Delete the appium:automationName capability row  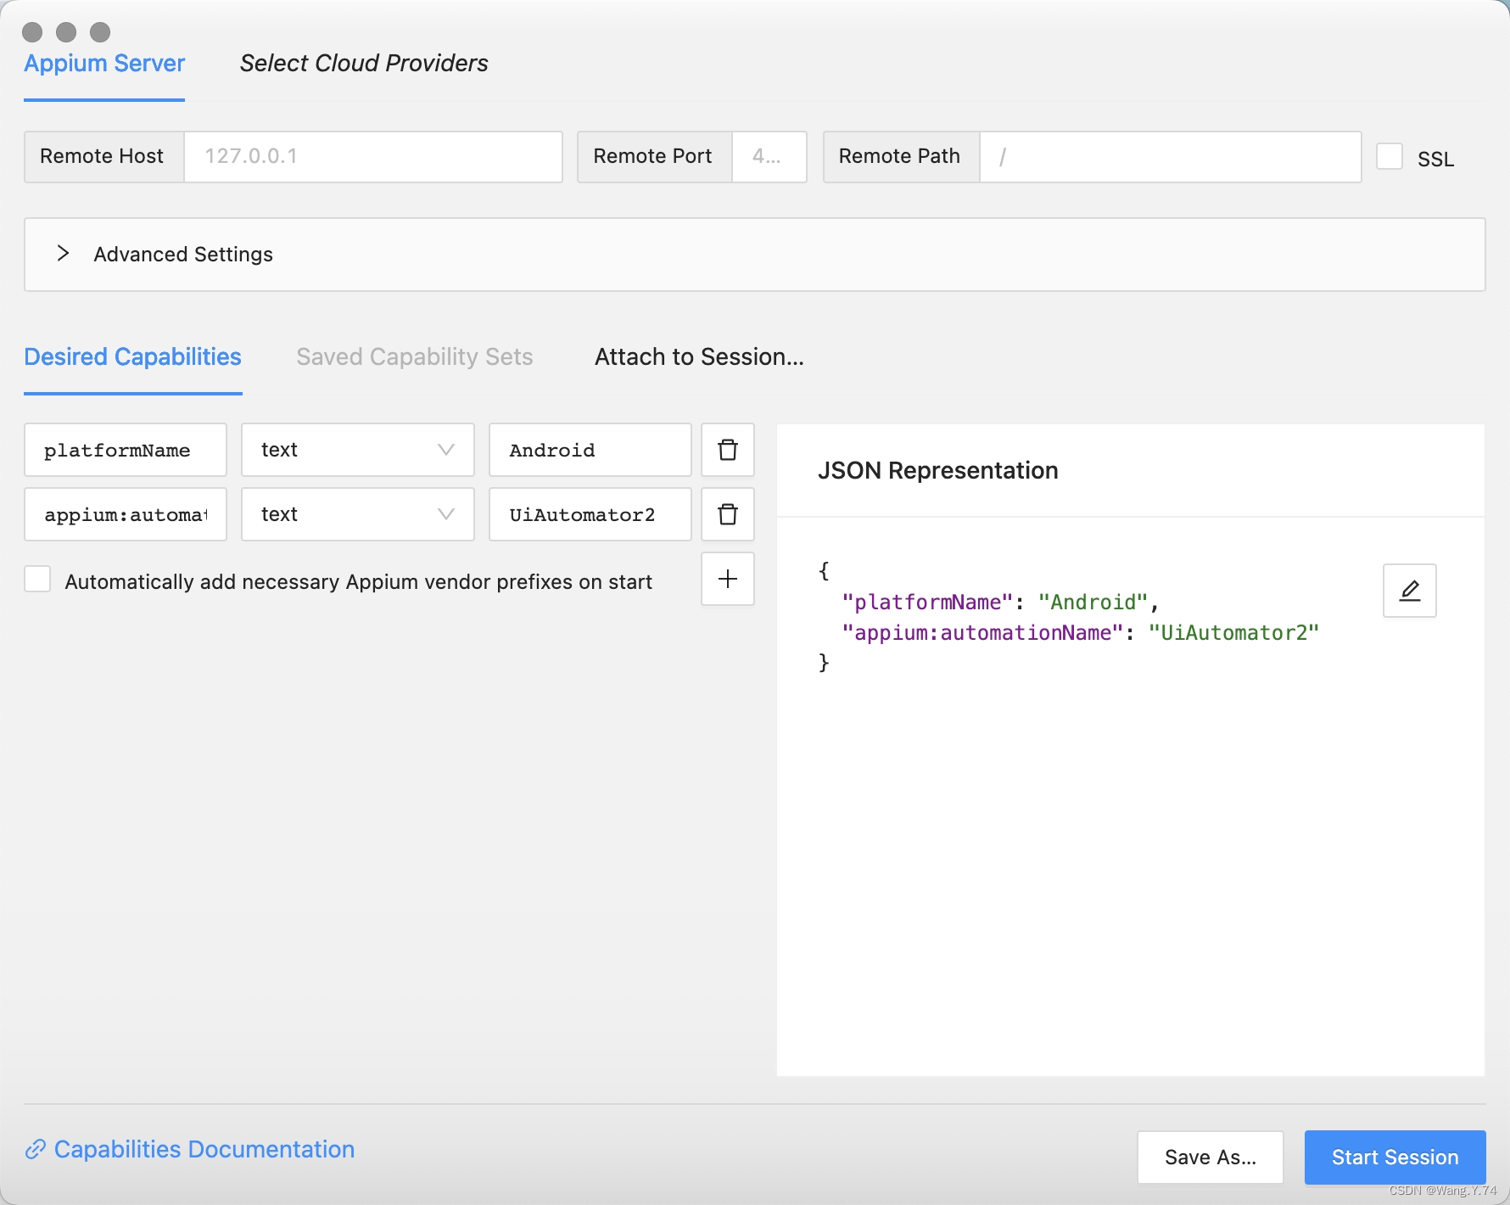coord(728,514)
